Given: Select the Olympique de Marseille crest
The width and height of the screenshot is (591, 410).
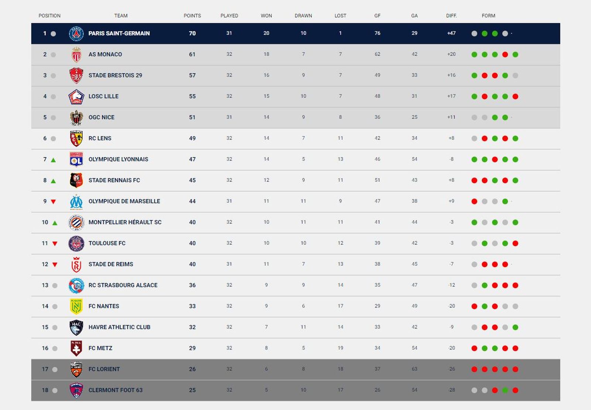Looking at the screenshot, I should pos(76,201).
